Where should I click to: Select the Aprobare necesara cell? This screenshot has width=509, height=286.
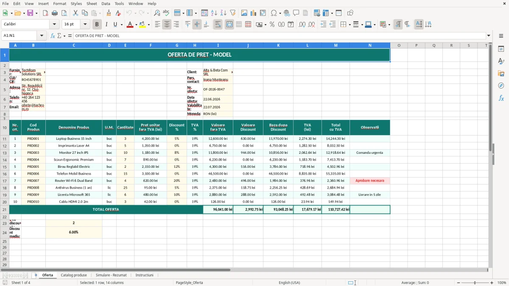370,180
